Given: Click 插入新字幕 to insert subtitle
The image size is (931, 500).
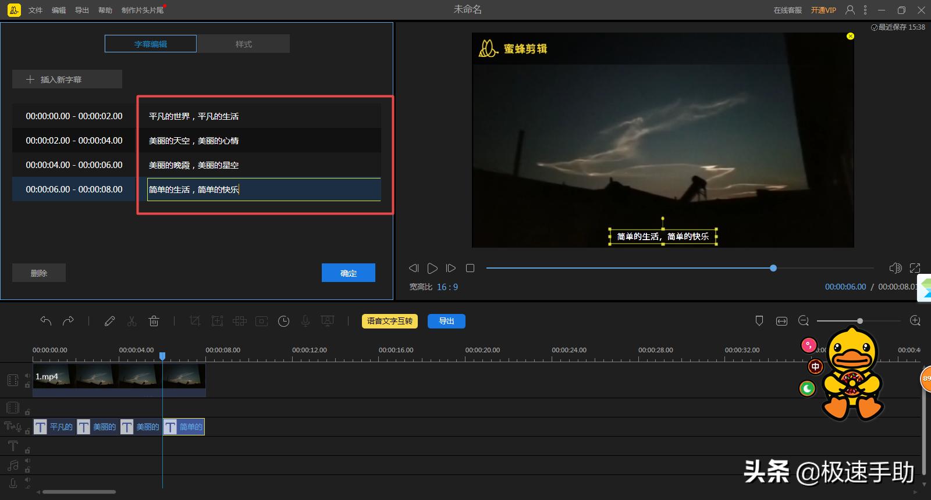Looking at the screenshot, I should click(x=67, y=80).
